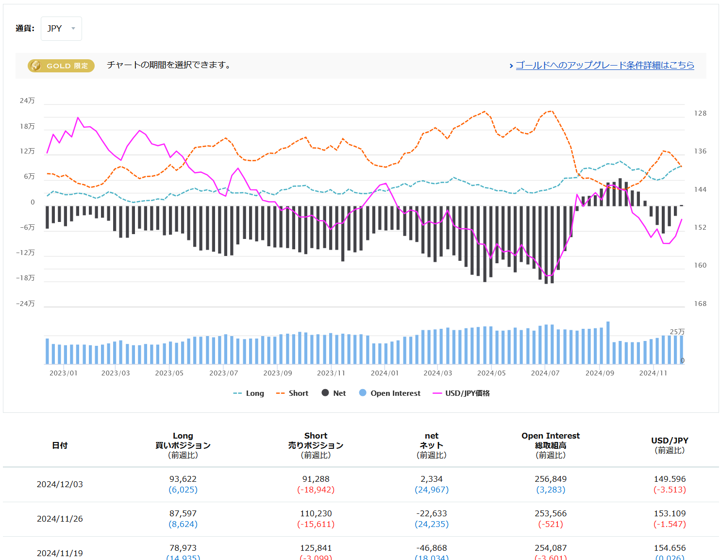Toggle the Short series in chart legend
This screenshot has height=560, width=720.
[298, 393]
